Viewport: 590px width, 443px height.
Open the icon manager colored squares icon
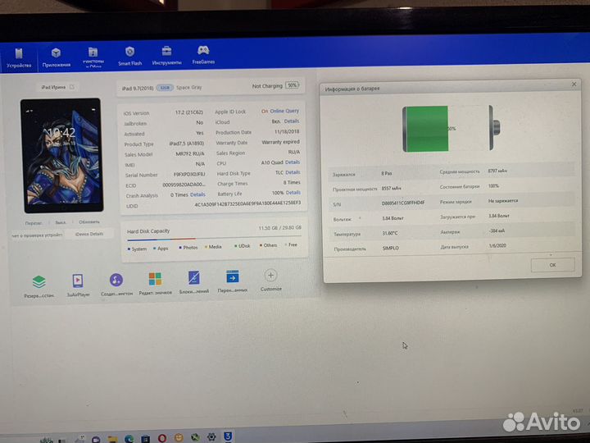pyautogui.click(x=155, y=279)
